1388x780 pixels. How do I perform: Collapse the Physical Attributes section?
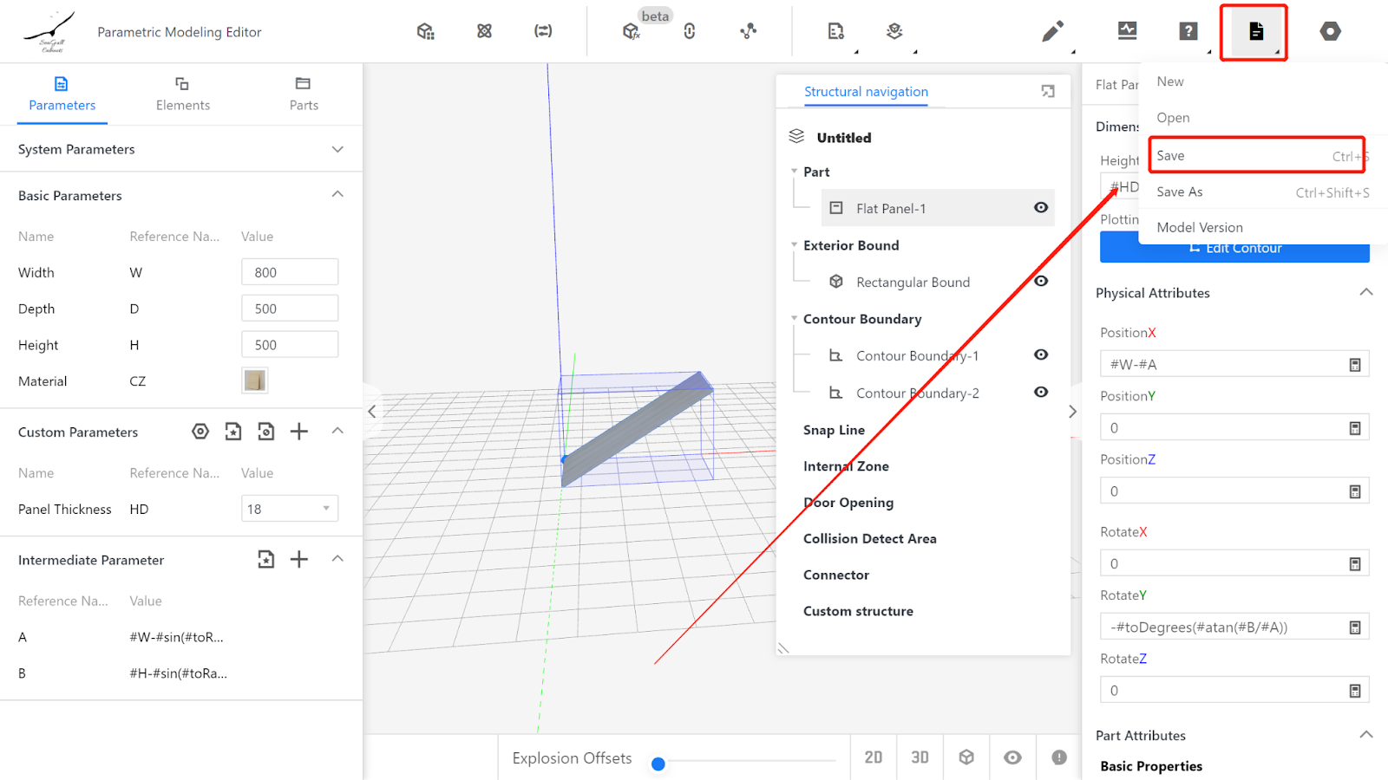(x=1365, y=293)
